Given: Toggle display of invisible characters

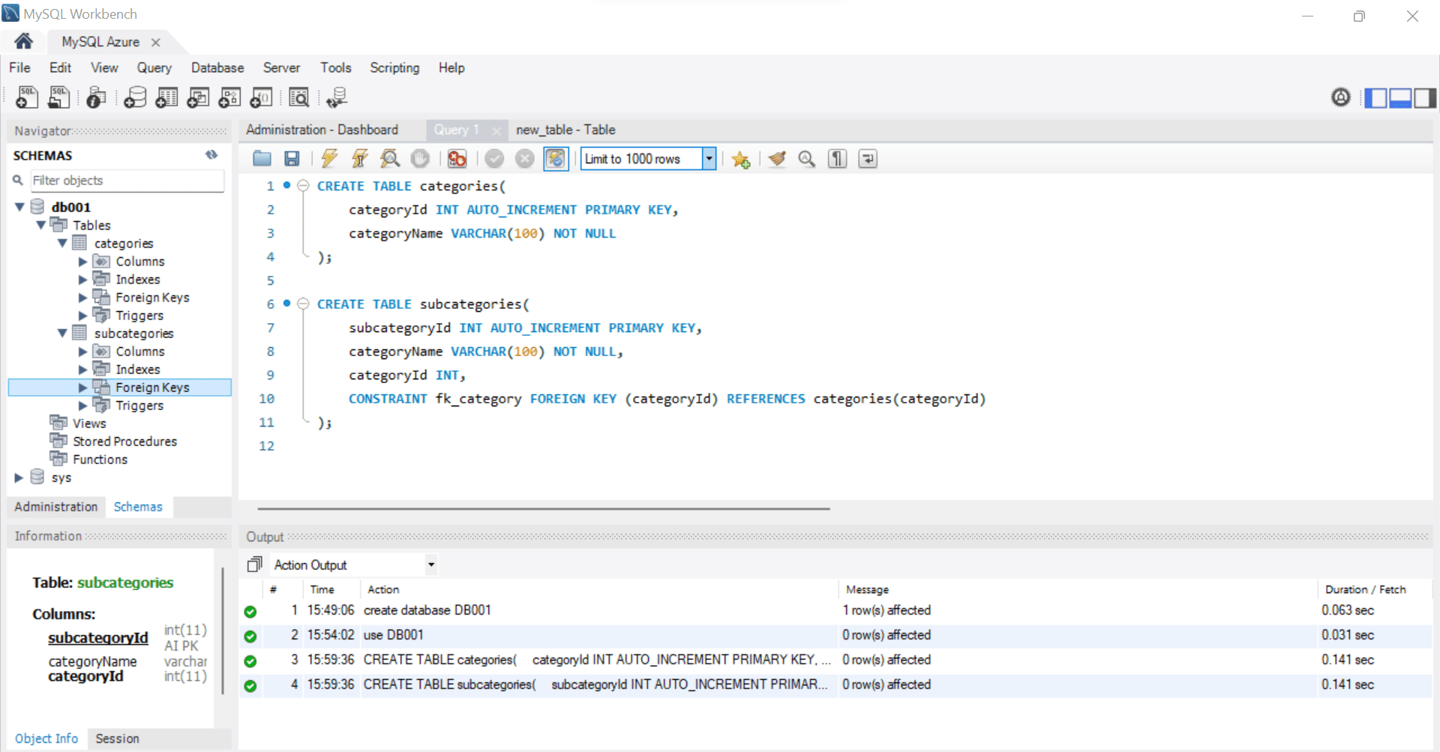Looking at the screenshot, I should tap(837, 158).
